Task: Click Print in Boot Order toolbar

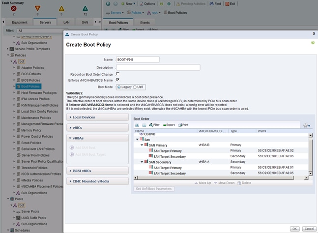Action: tap(183, 125)
